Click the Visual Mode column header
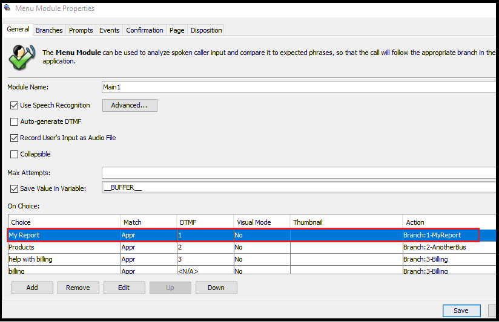The height and width of the screenshot is (322, 499). pyautogui.click(x=262, y=222)
